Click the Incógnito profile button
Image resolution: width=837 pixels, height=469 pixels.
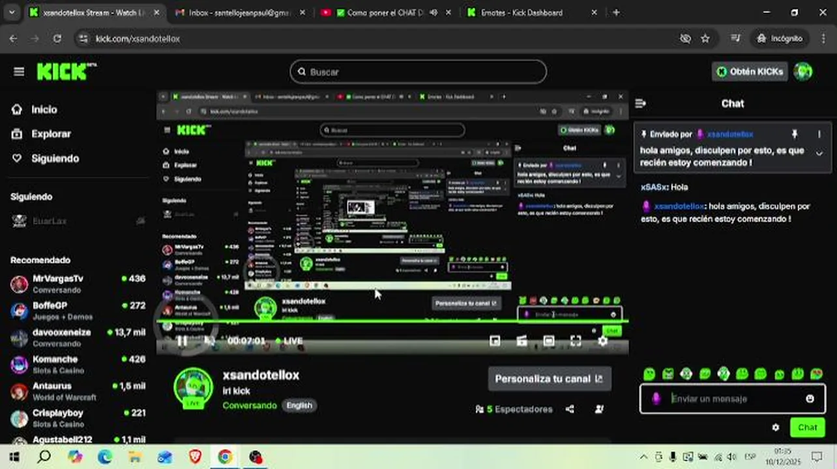(779, 38)
